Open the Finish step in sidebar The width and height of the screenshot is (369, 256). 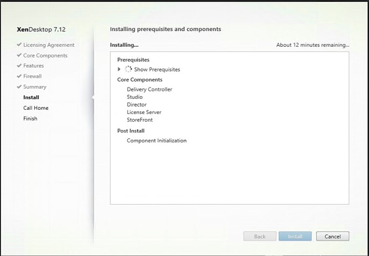[30, 118]
